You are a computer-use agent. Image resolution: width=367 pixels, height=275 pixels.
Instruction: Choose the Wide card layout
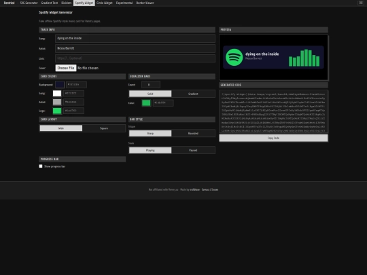[x=61, y=128]
